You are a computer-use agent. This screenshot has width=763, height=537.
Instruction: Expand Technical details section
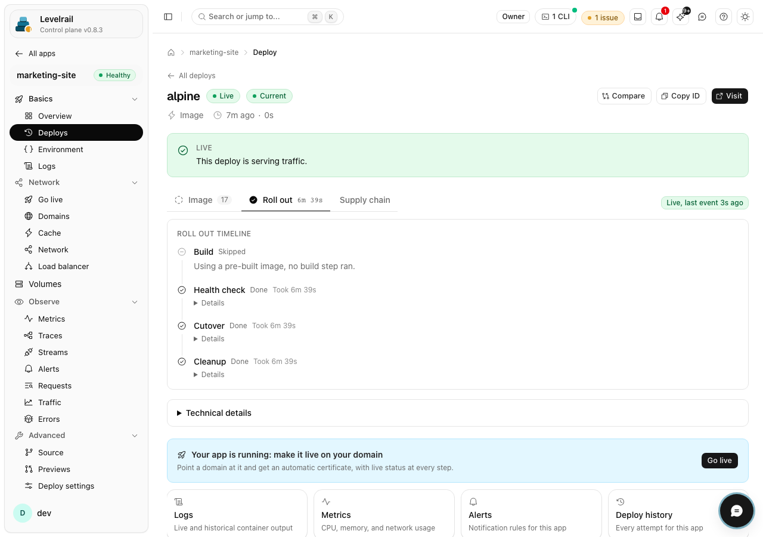(x=458, y=413)
